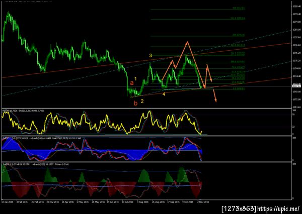This screenshot has width=302, height=214.
Task: Click the '4 Aug 2015' date label
Action: click(143, 202)
